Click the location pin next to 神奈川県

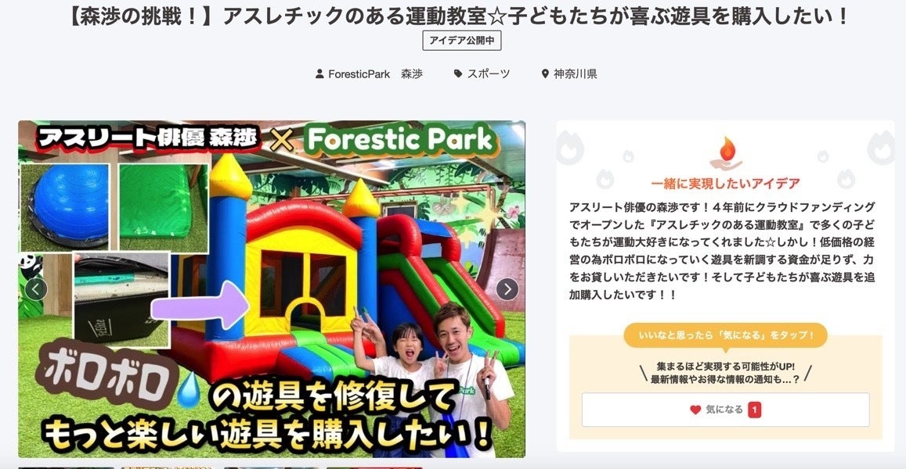(x=545, y=73)
